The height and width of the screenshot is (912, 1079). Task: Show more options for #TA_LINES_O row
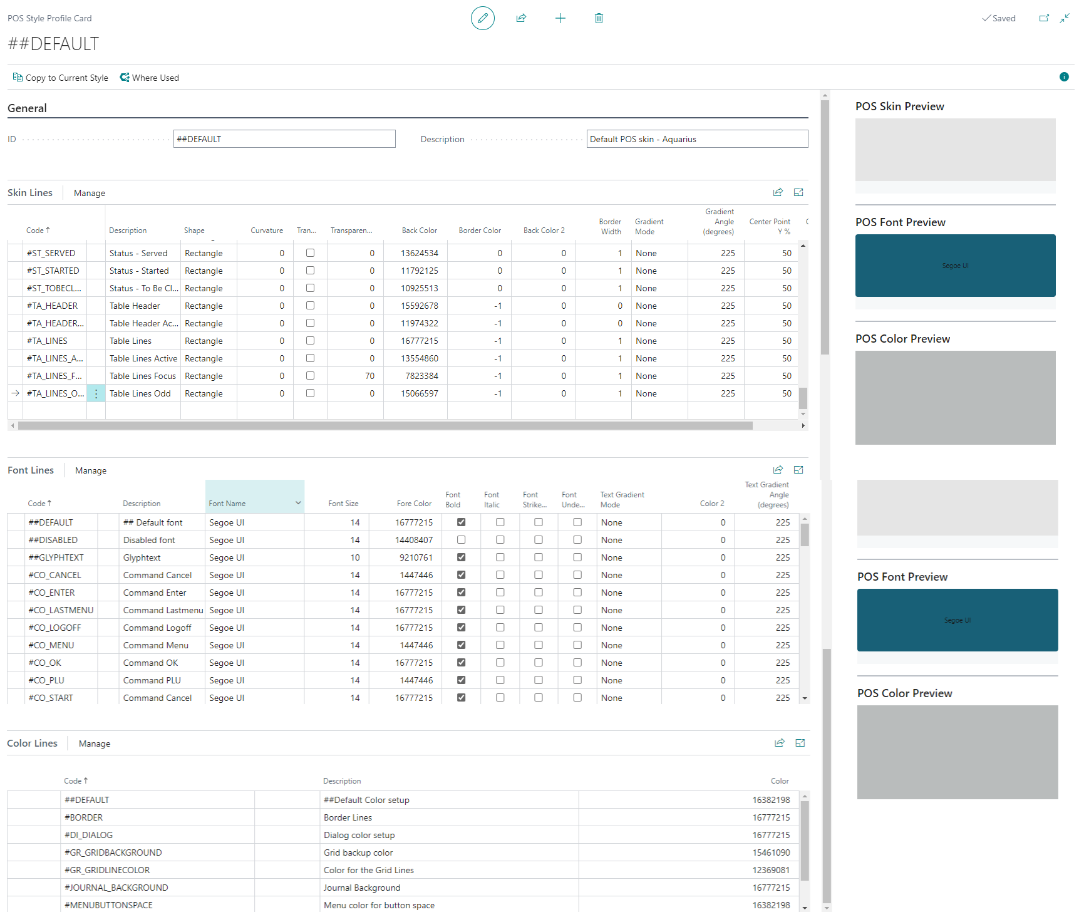click(96, 393)
